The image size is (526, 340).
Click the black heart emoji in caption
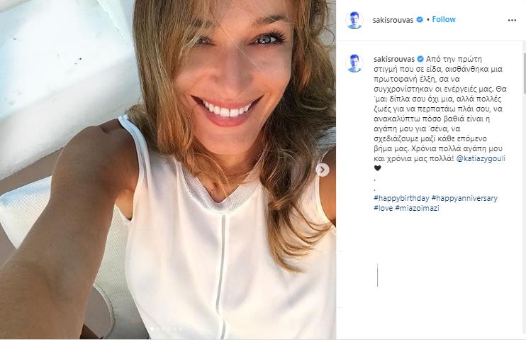(x=377, y=168)
